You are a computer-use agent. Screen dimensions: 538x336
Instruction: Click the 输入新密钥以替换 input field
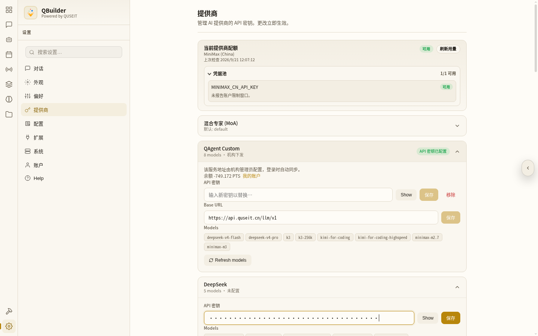pos(298,195)
